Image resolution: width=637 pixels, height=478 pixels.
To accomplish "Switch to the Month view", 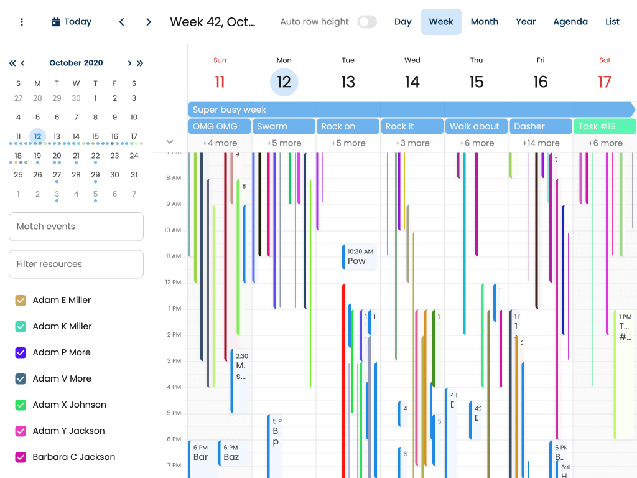I will [484, 22].
